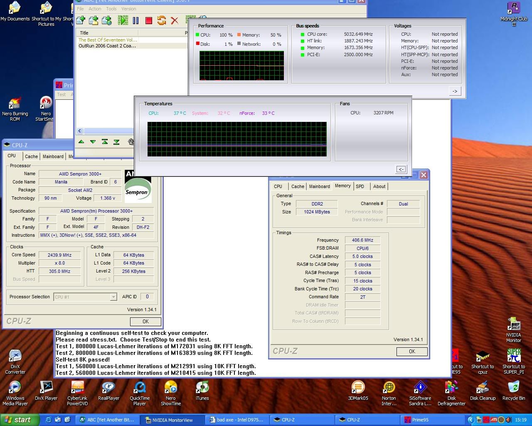The image size is (532, 426).
Task: Add torrent from URL globe icon
Action: [107, 20]
